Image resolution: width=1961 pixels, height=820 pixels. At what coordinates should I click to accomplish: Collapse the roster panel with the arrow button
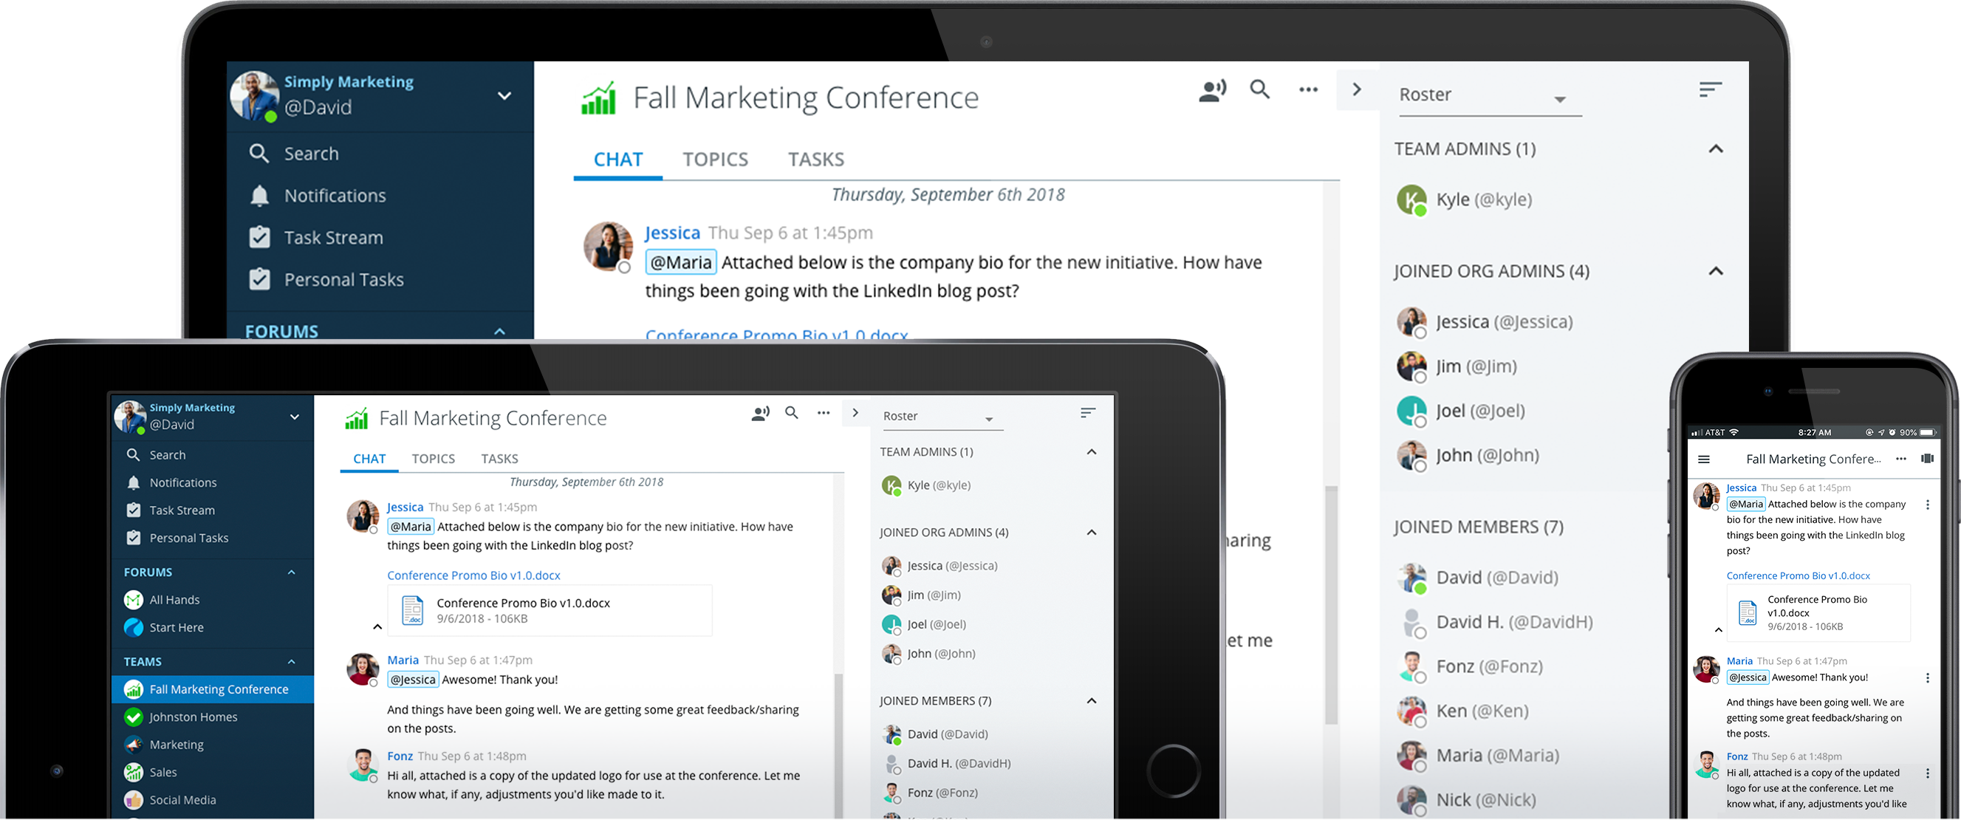click(1358, 89)
